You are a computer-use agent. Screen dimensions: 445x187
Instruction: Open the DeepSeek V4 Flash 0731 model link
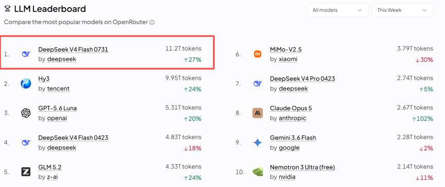click(73, 50)
